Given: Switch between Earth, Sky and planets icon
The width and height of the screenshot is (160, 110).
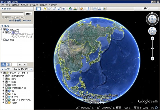Looking at the screenshot, I should click(82, 9).
